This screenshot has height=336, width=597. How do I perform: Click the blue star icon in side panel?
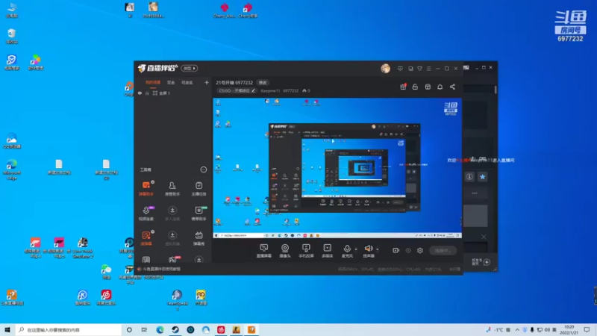click(x=482, y=177)
